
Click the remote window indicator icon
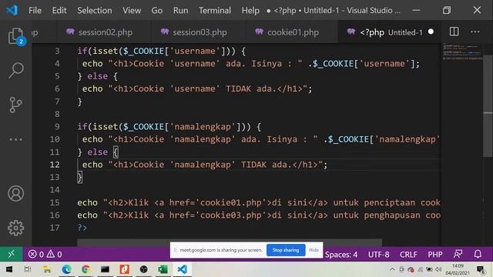(x=12, y=254)
